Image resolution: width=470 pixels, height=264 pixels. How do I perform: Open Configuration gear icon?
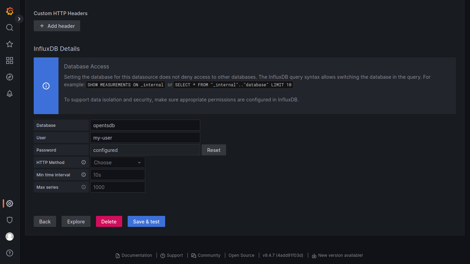point(10,203)
